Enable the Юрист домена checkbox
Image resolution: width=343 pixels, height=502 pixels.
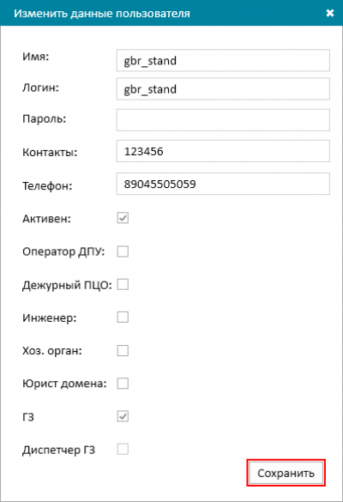click(x=123, y=384)
